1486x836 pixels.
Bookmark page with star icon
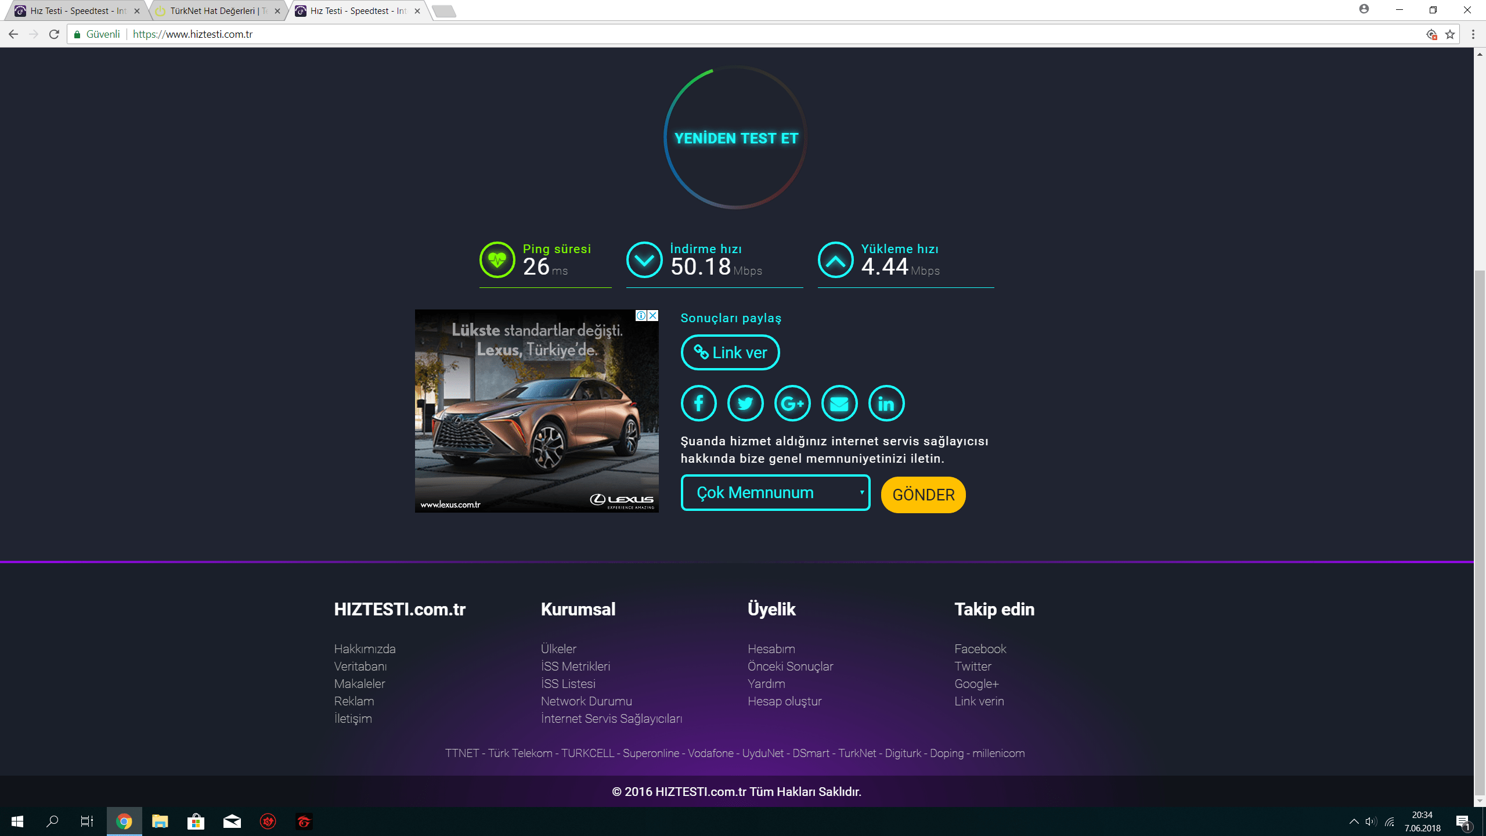pos(1450,34)
